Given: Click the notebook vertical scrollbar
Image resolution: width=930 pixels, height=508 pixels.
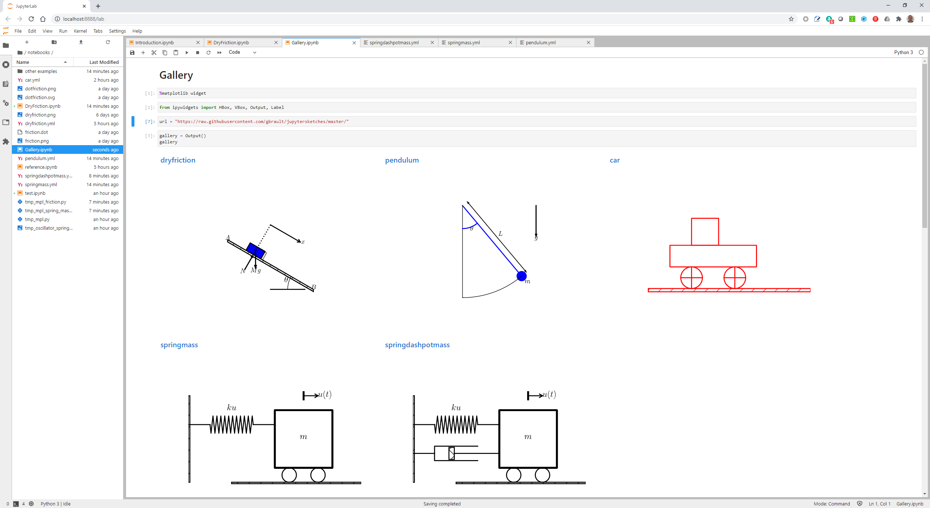Looking at the screenshot, I should [x=925, y=145].
